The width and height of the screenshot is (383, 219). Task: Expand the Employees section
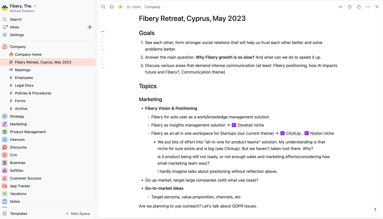(x=11, y=78)
